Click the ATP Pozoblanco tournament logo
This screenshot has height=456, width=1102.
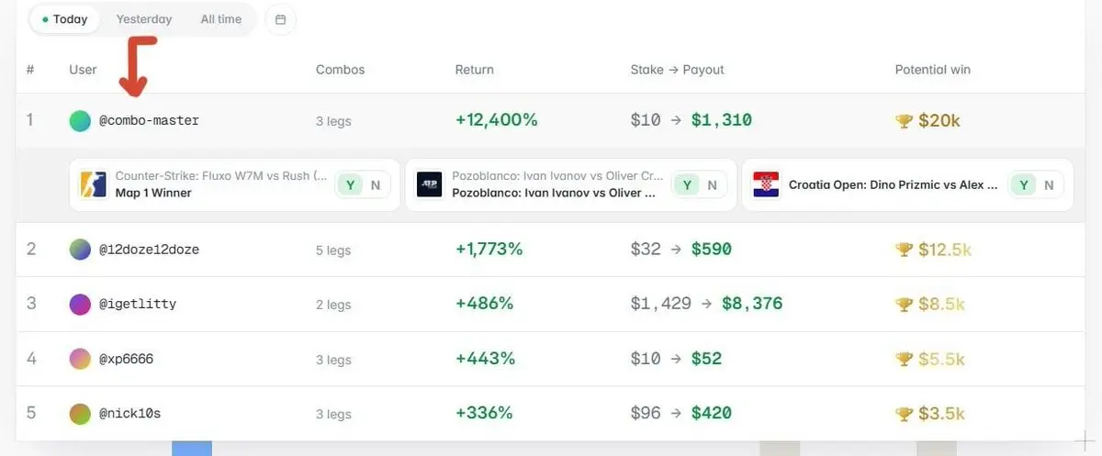[x=429, y=184]
